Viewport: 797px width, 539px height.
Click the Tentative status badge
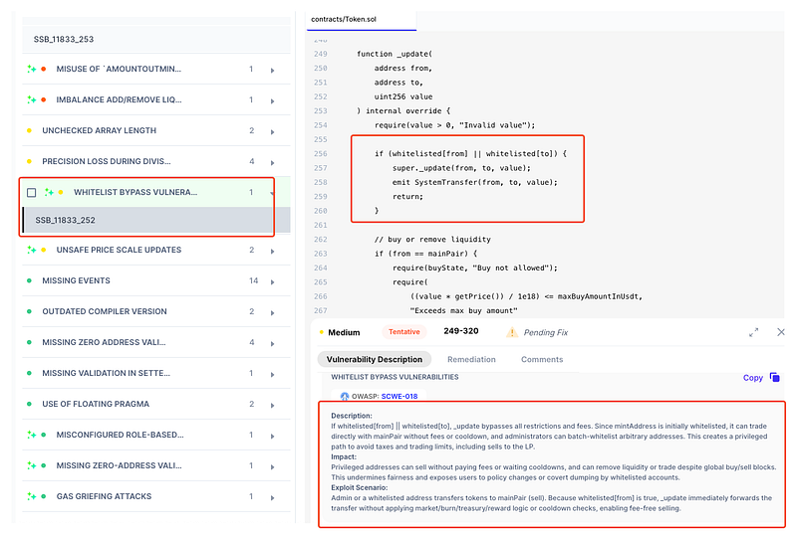point(403,332)
